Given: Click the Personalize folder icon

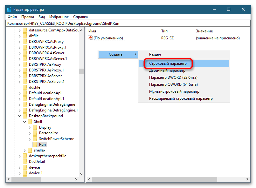Looking at the screenshot, I should pyautogui.click(x=35, y=133).
